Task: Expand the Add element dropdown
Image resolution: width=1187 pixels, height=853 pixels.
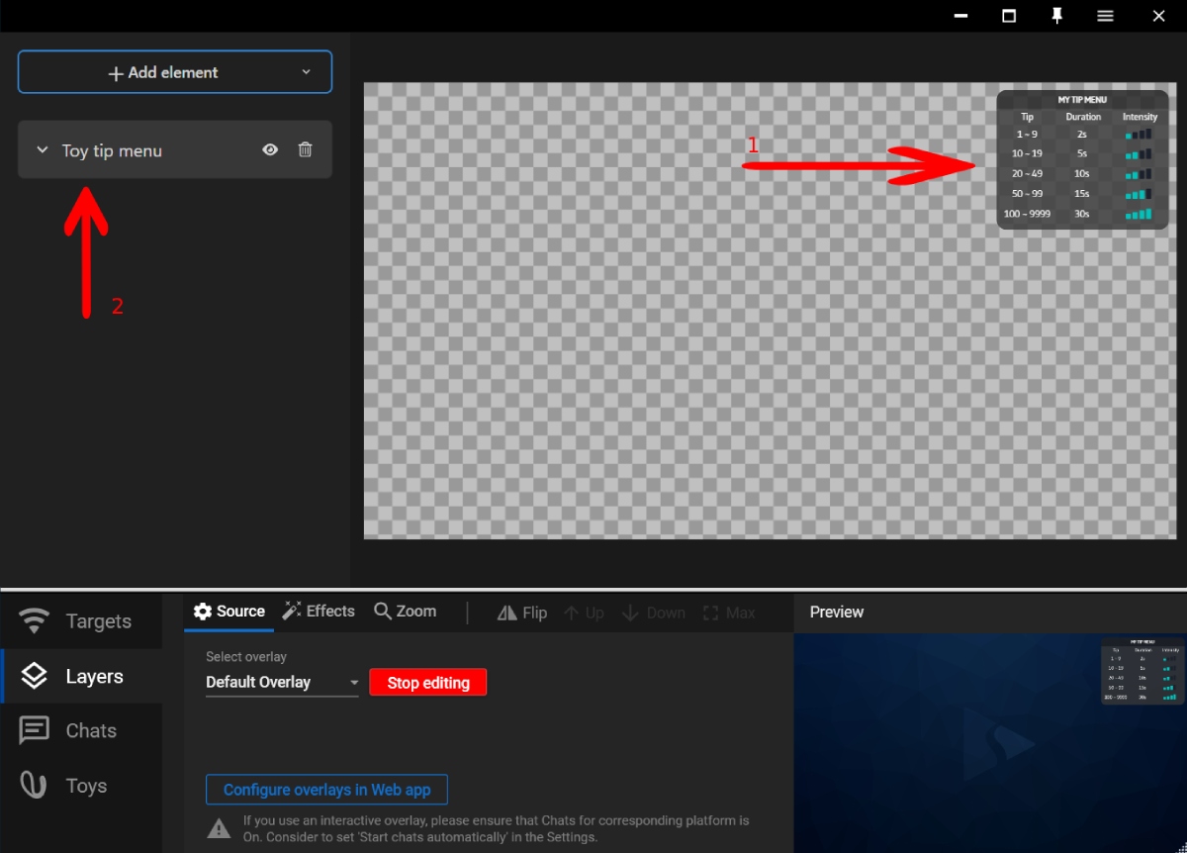Action: click(x=308, y=71)
